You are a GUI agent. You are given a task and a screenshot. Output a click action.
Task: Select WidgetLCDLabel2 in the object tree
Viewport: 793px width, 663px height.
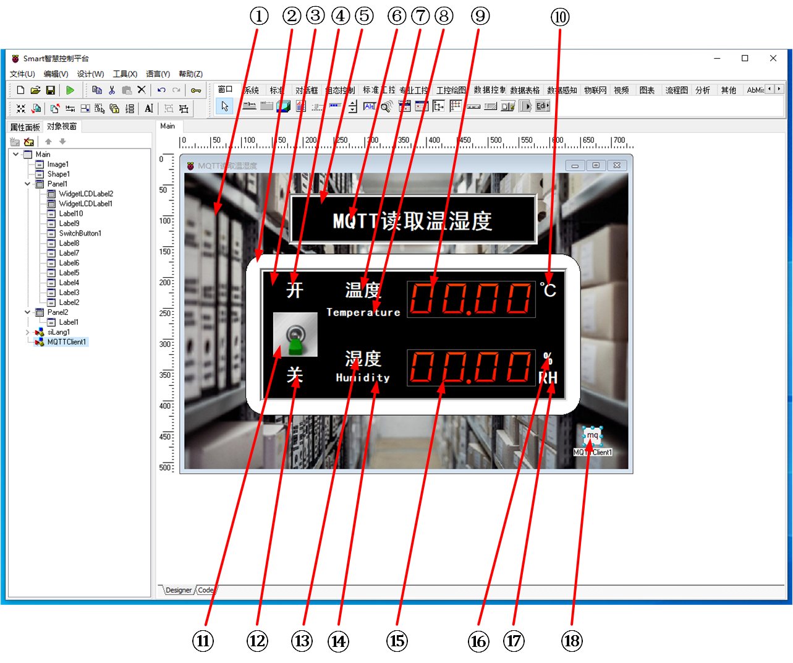tap(86, 194)
